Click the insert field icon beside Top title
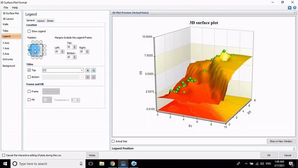This screenshot has height=168, width=298. point(94,70)
